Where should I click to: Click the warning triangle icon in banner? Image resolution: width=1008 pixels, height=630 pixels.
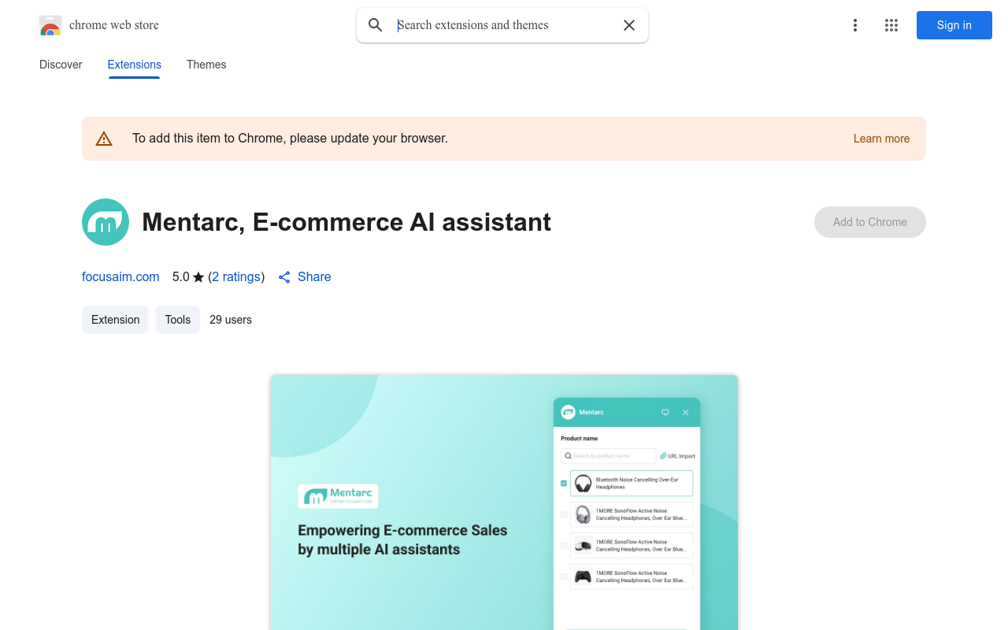pos(104,139)
